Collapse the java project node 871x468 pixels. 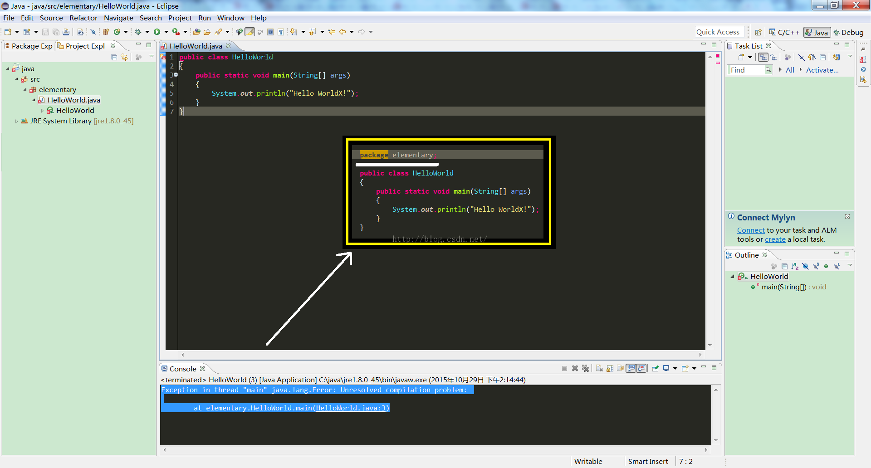coord(8,68)
